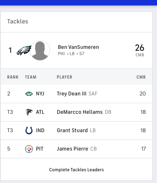
Task: Click the 26 CMB leader stat
Action: pyautogui.click(x=140, y=50)
